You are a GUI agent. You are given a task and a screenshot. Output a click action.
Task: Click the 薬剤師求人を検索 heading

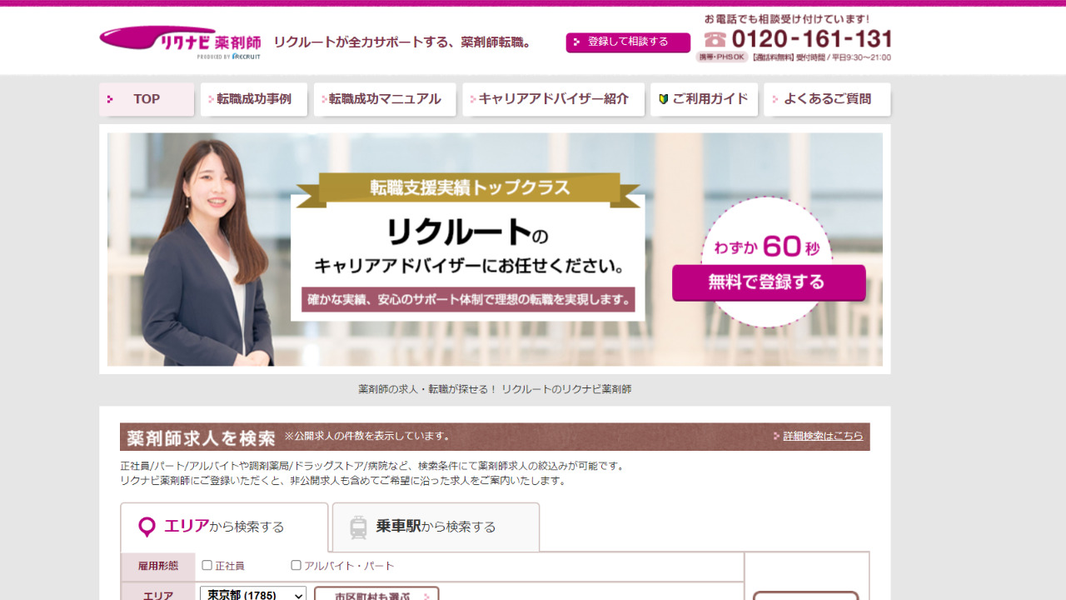201,437
